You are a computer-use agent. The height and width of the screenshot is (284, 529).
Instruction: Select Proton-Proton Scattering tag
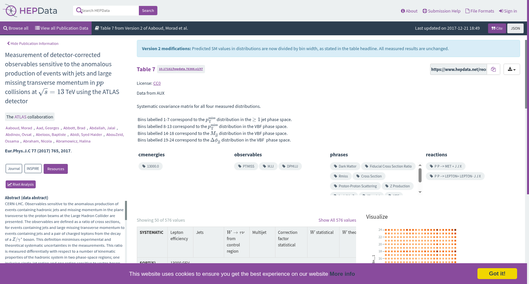tap(355, 186)
